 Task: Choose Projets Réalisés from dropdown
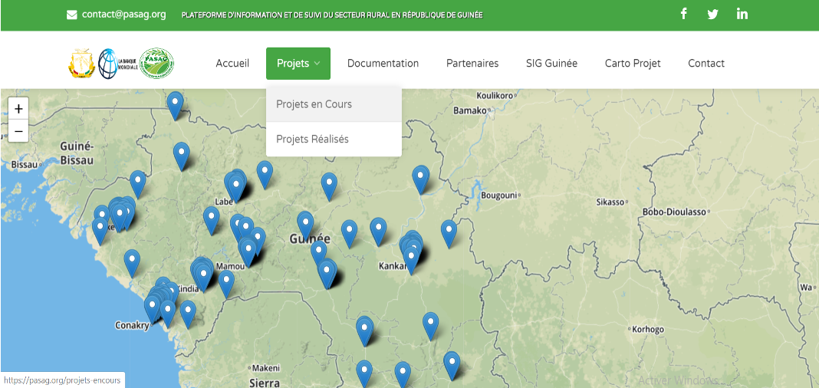point(312,140)
